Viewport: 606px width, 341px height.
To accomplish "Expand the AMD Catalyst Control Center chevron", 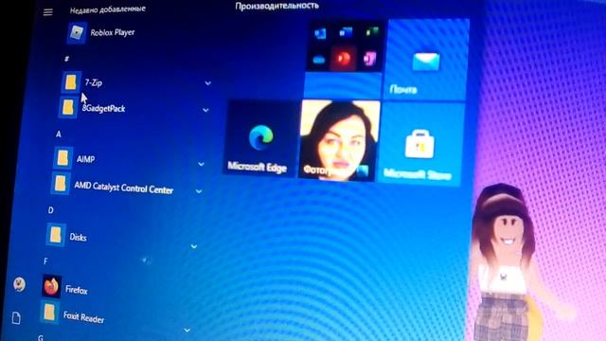I will (x=199, y=191).
